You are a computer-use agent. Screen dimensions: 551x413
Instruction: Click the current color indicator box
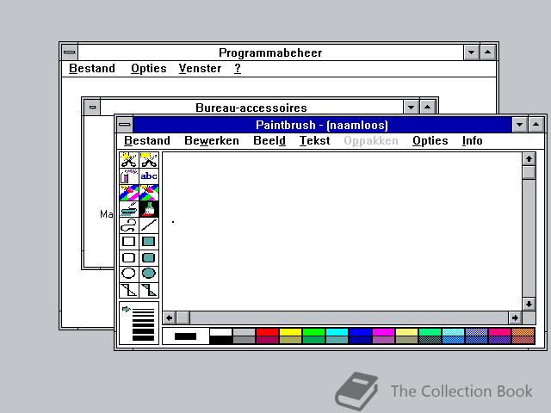point(186,336)
